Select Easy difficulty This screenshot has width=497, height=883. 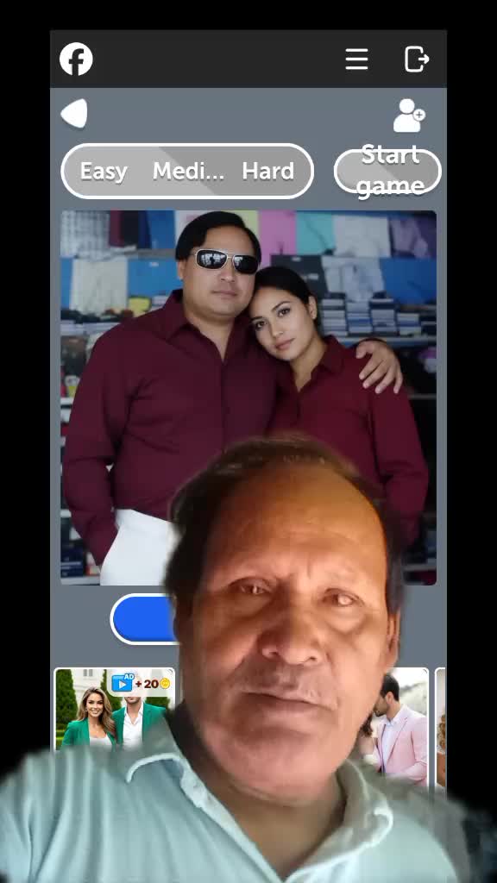click(104, 172)
